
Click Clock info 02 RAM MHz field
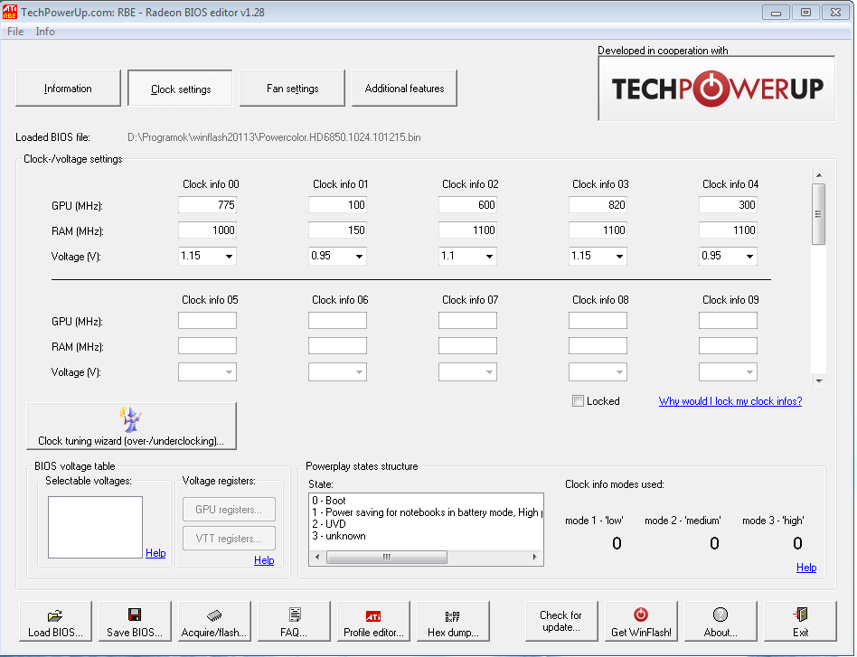point(467,230)
